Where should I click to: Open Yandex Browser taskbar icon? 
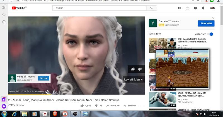(45, 114)
